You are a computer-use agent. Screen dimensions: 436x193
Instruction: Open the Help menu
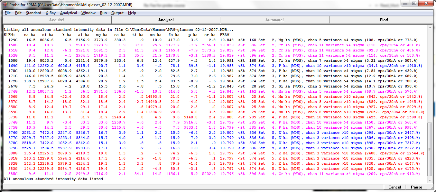(132, 13)
